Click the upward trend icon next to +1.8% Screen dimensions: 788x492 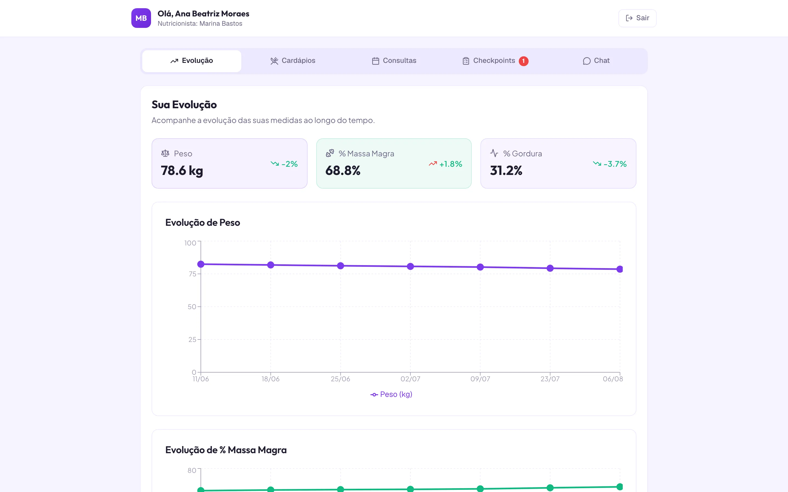click(433, 164)
